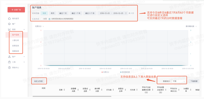
Task: Open the 人群分析 report
Action: click(x=16, y=40)
